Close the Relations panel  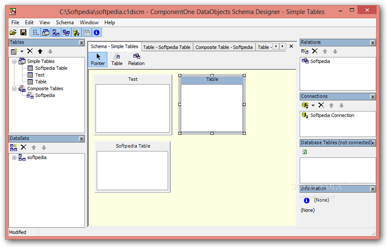pos(373,43)
